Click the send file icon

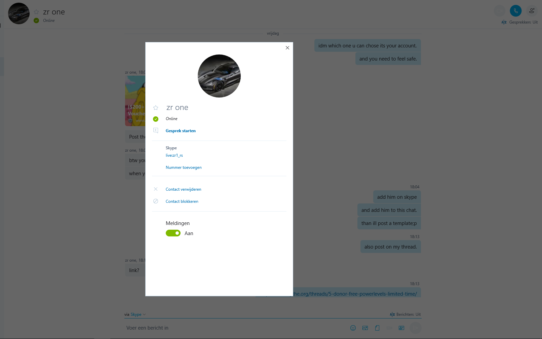(377, 328)
